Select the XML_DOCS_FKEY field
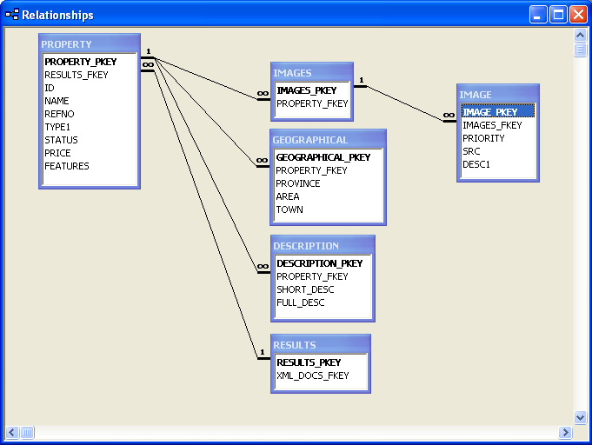 coord(321,375)
